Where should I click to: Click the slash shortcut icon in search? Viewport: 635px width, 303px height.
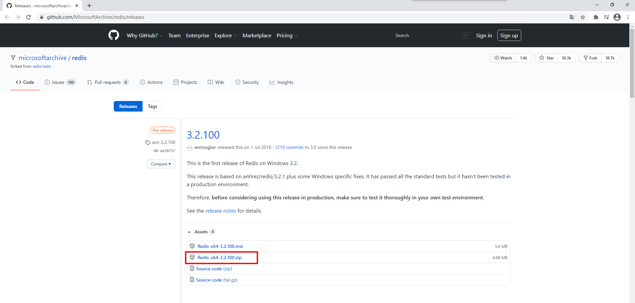click(465, 35)
